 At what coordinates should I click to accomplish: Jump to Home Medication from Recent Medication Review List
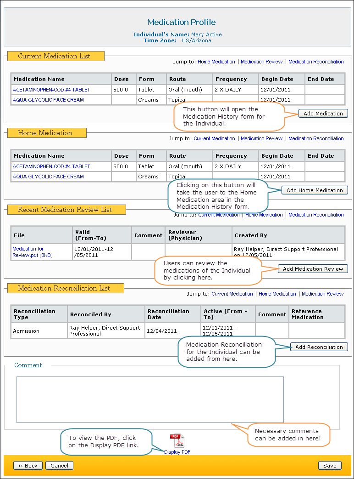264,215
